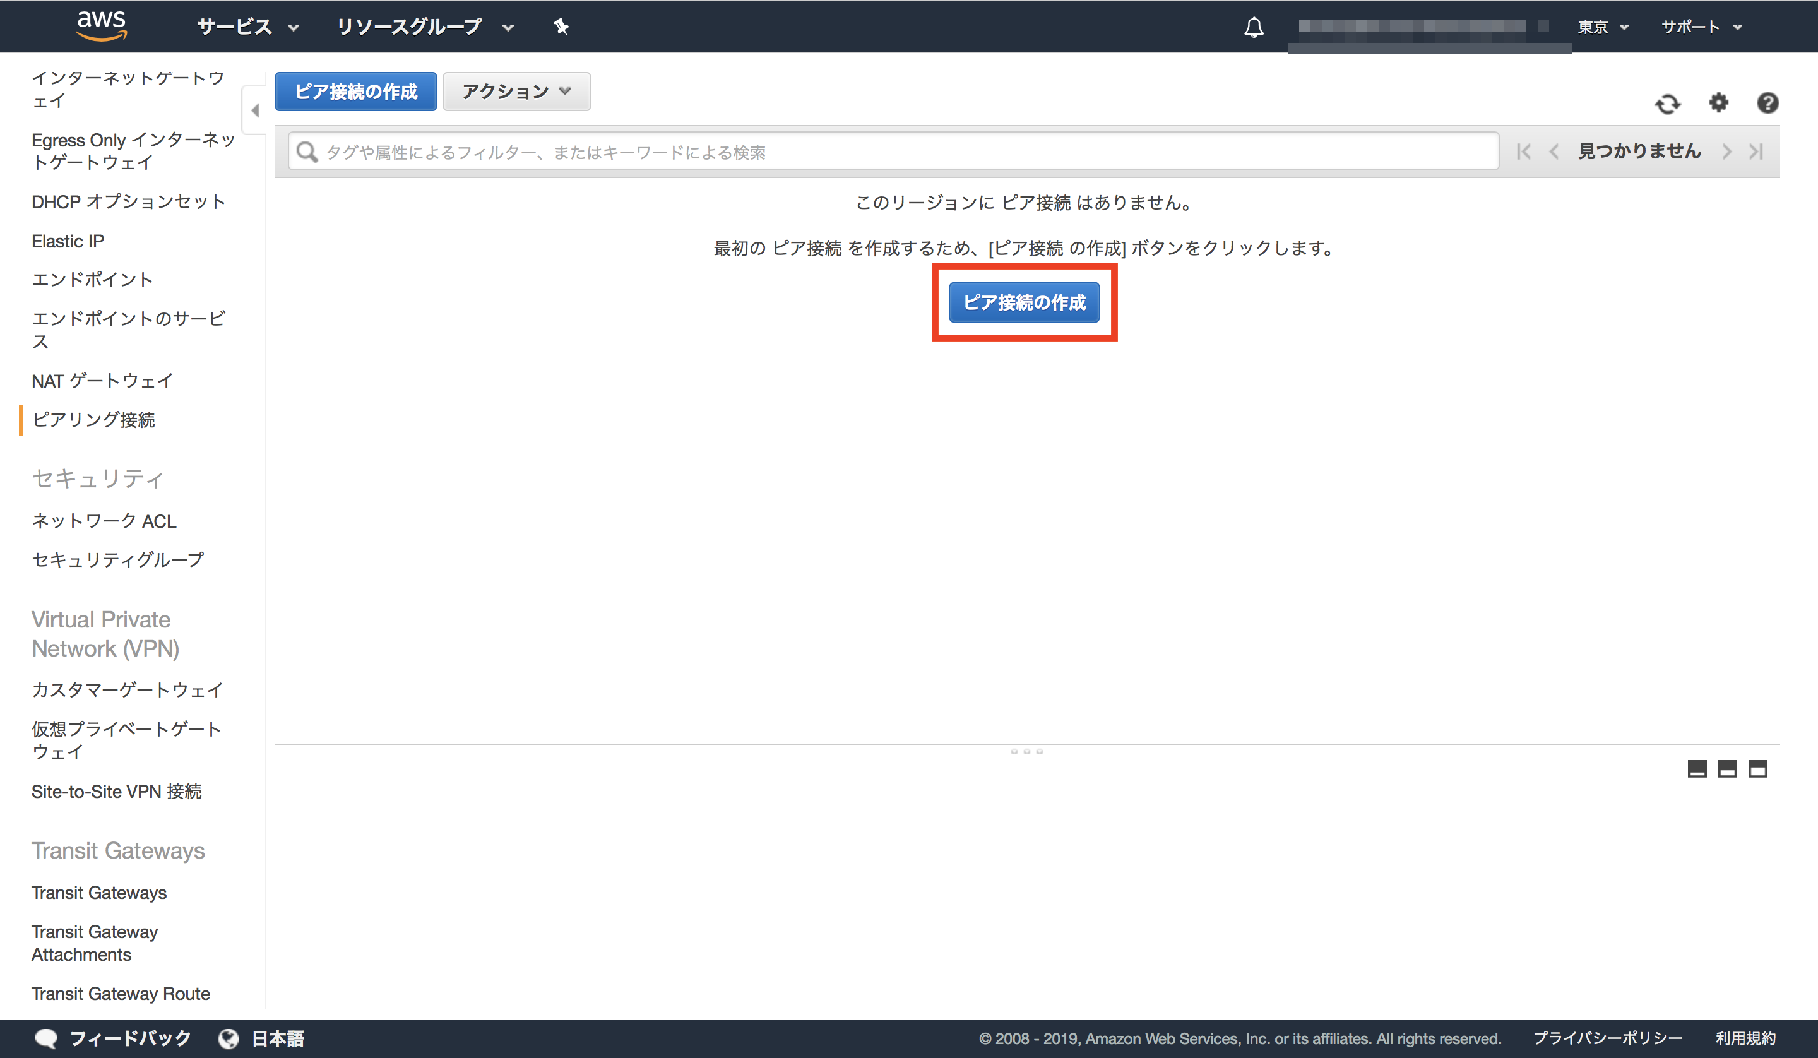The image size is (1818, 1058).
Task: Click the AWS logo in the top bar
Action: coord(101,26)
